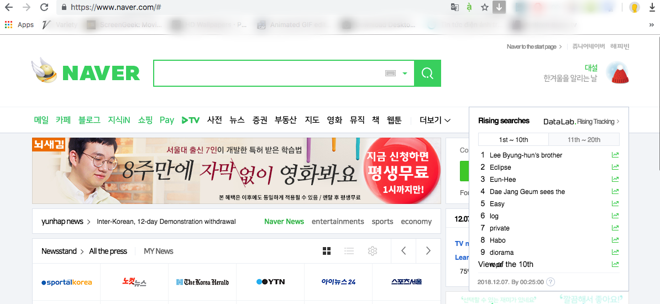Open 아이뉴스24 press logo

338,282
